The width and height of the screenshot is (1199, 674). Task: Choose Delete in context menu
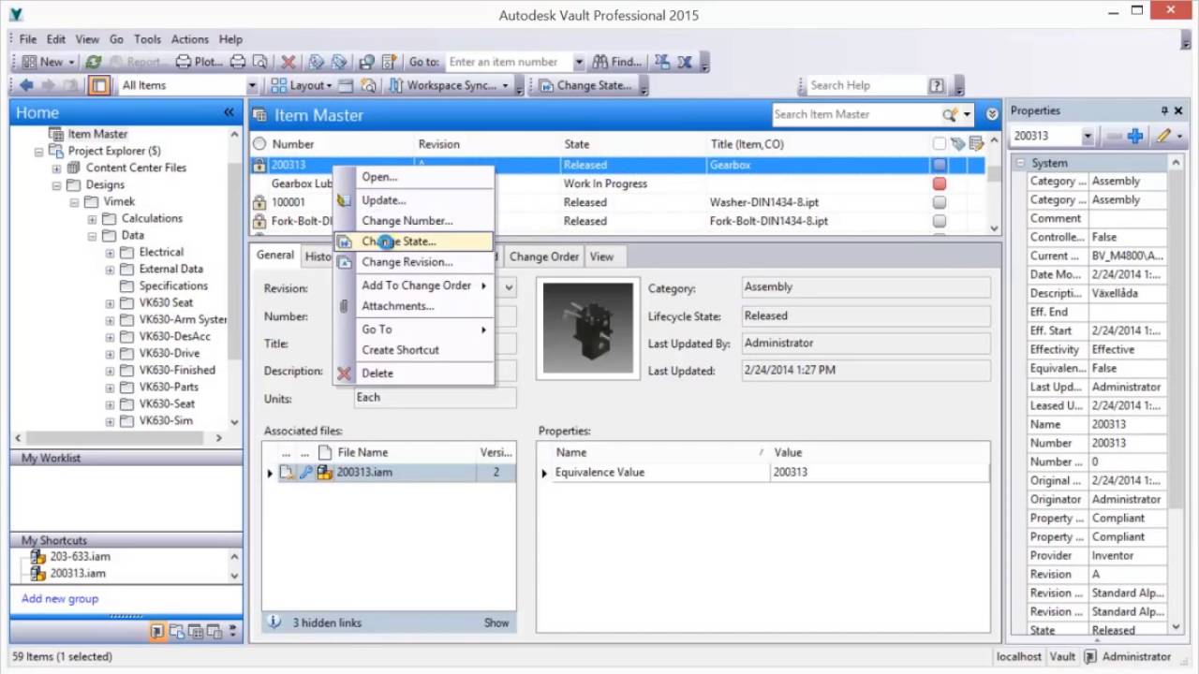[414, 374]
